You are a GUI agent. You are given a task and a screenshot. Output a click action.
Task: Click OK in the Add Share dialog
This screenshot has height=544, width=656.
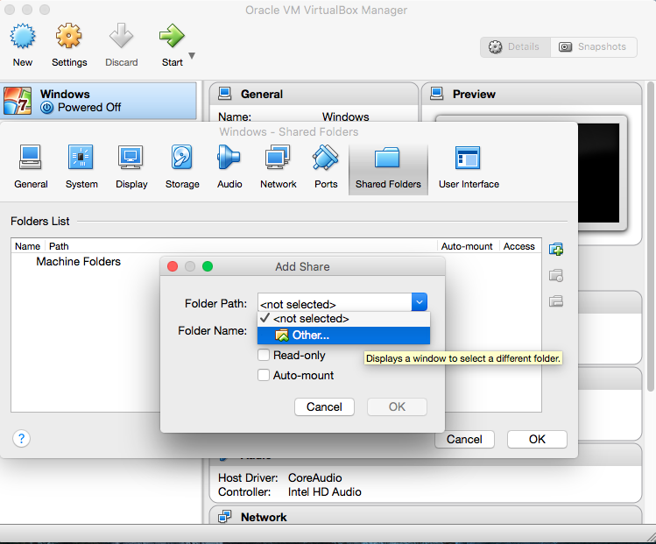pyautogui.click(x=397, y=406)
